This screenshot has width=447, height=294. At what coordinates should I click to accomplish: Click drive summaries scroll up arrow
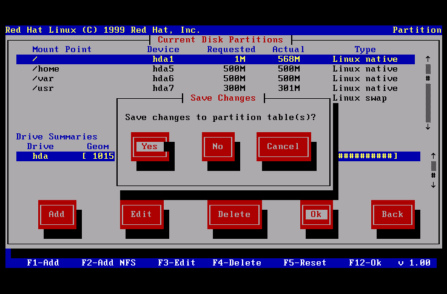pyautogui.click(x=433, y=156)
